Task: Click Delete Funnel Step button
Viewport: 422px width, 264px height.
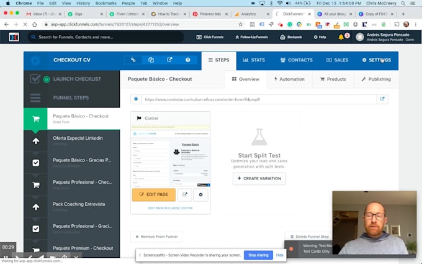Action: click(309, 237)
